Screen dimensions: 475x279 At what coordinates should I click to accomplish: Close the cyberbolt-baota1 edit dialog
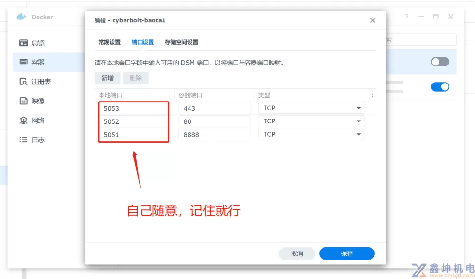point(372,20)
